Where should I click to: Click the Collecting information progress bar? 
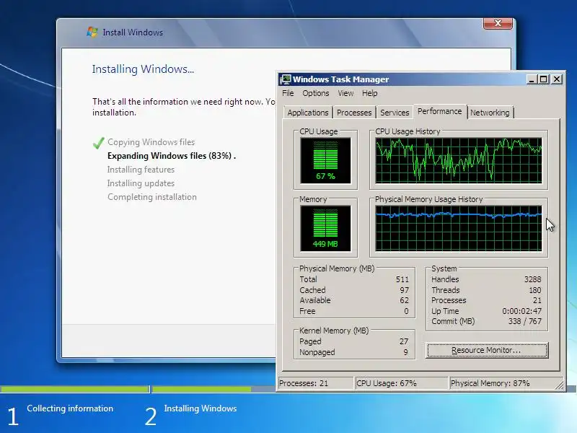click(x=75, y=389)
